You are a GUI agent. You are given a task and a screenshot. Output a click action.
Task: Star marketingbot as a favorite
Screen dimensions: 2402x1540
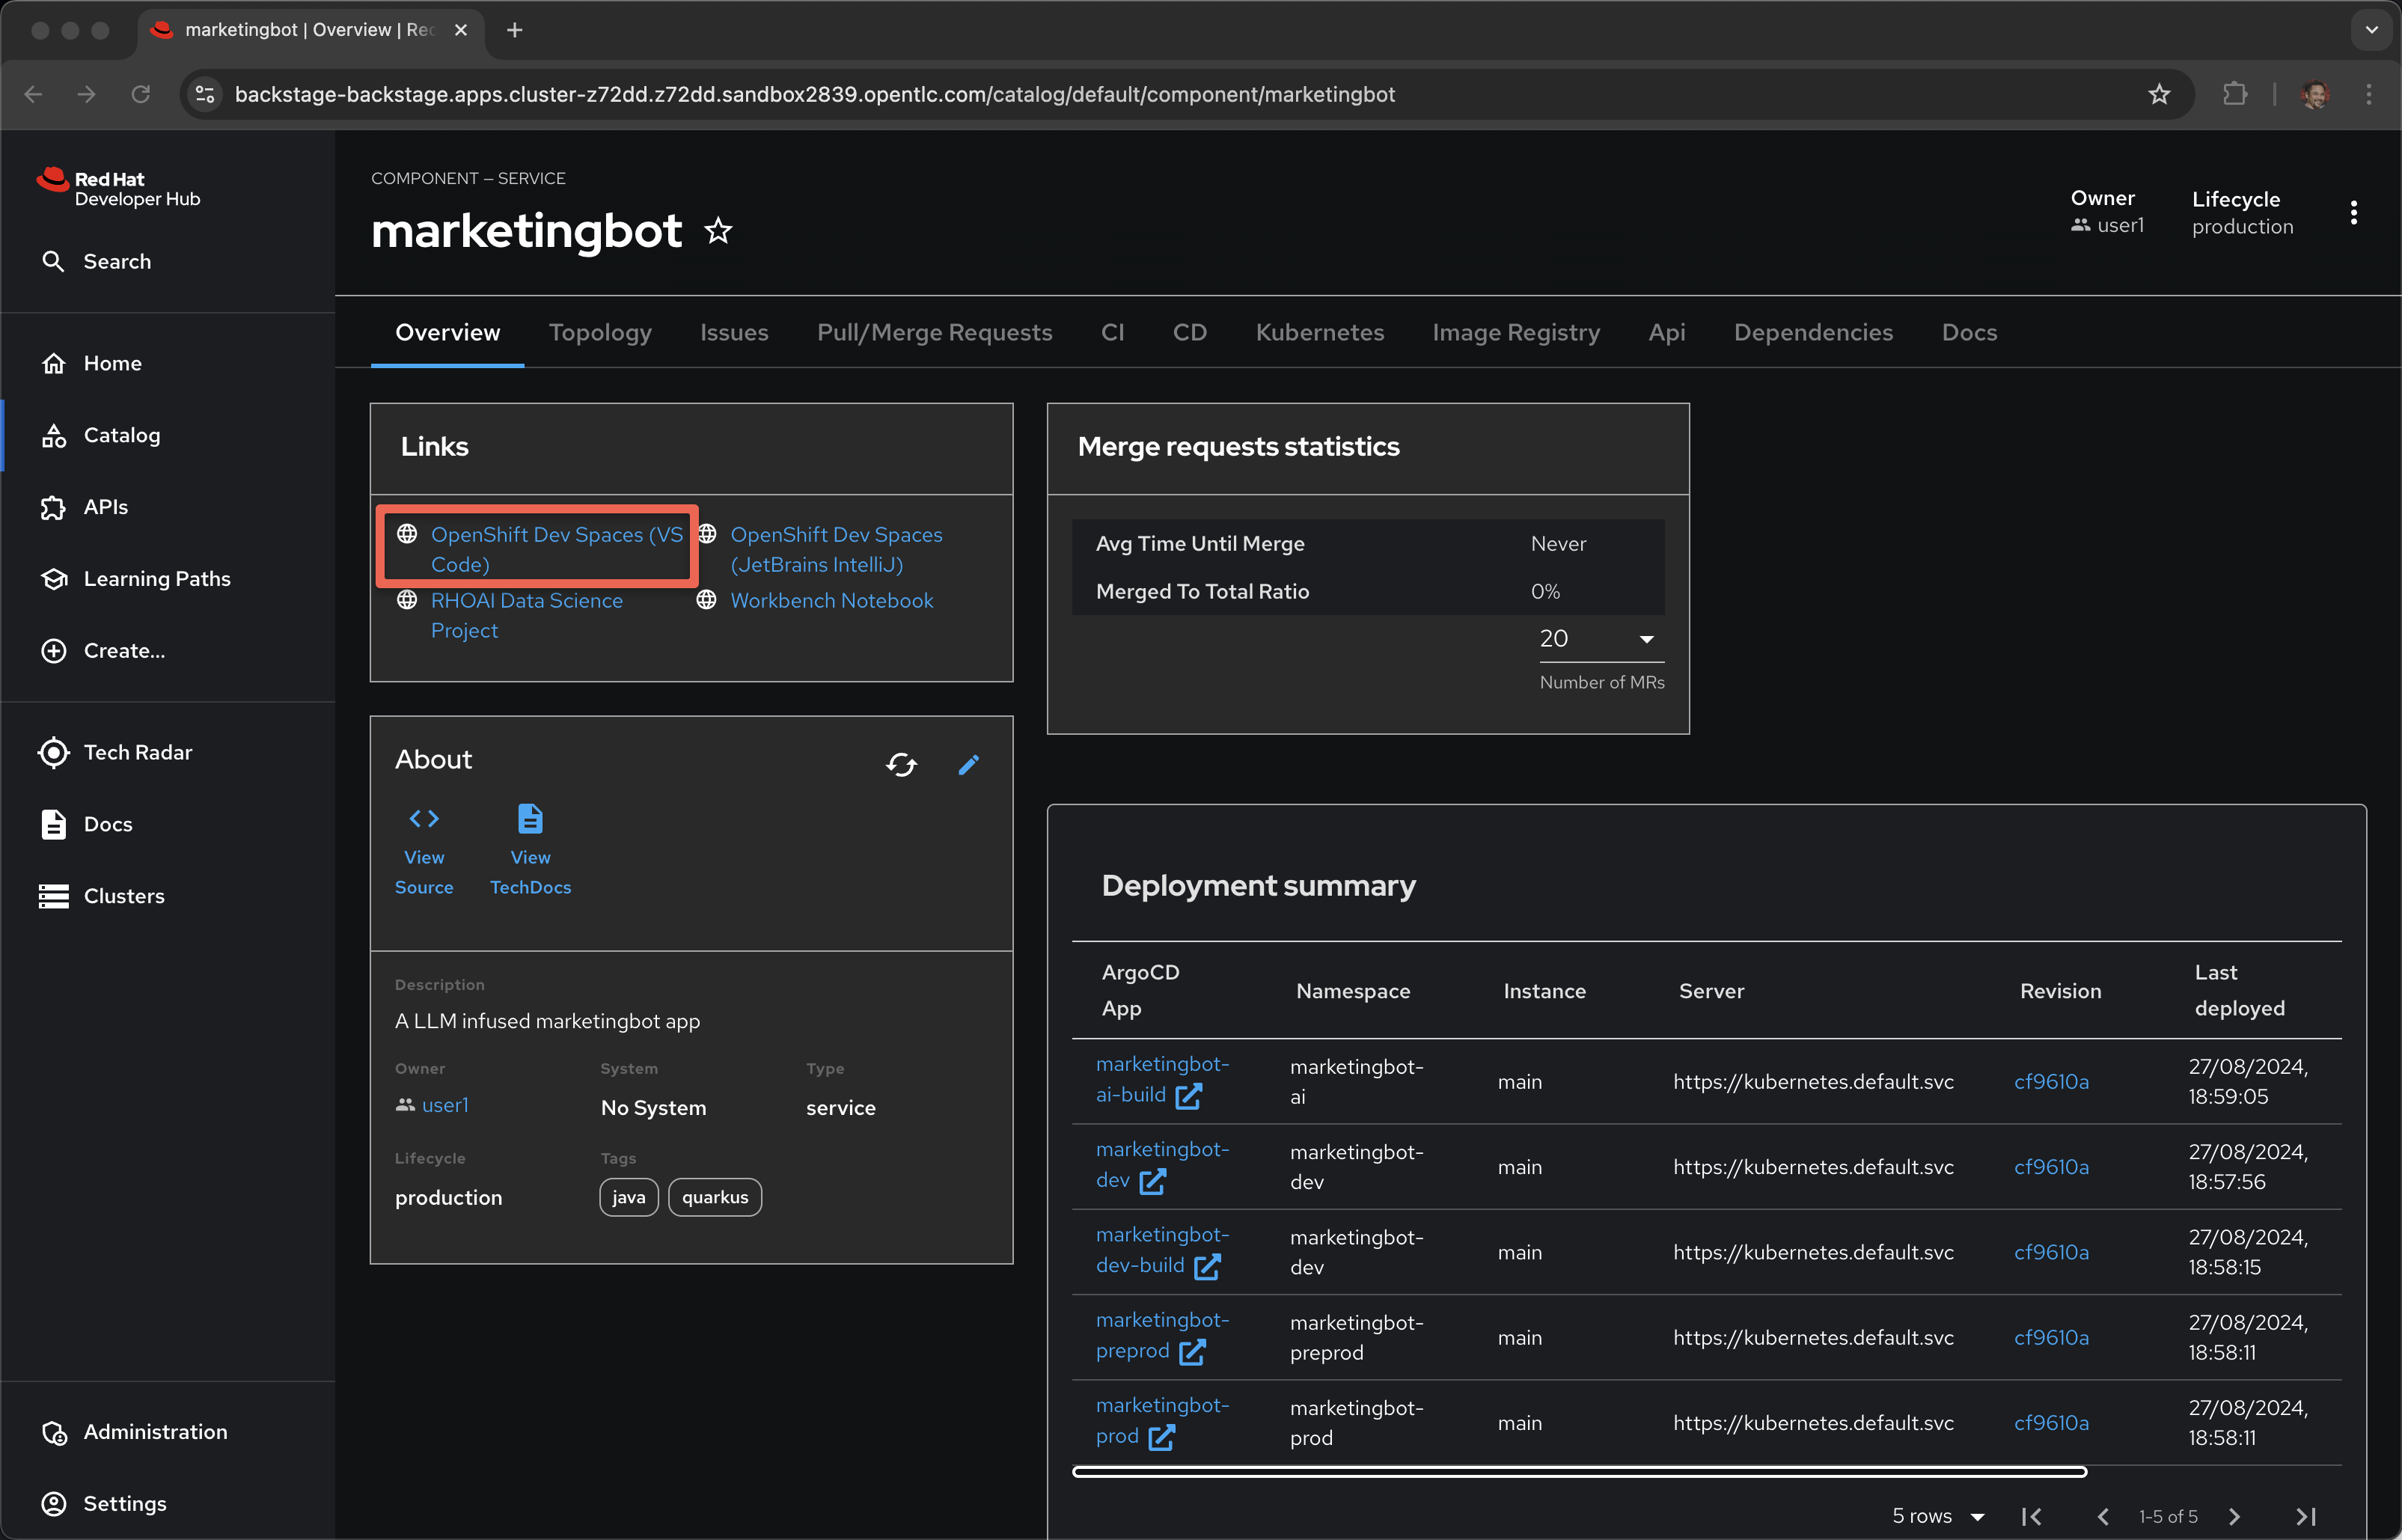click(x=718, y=232)
